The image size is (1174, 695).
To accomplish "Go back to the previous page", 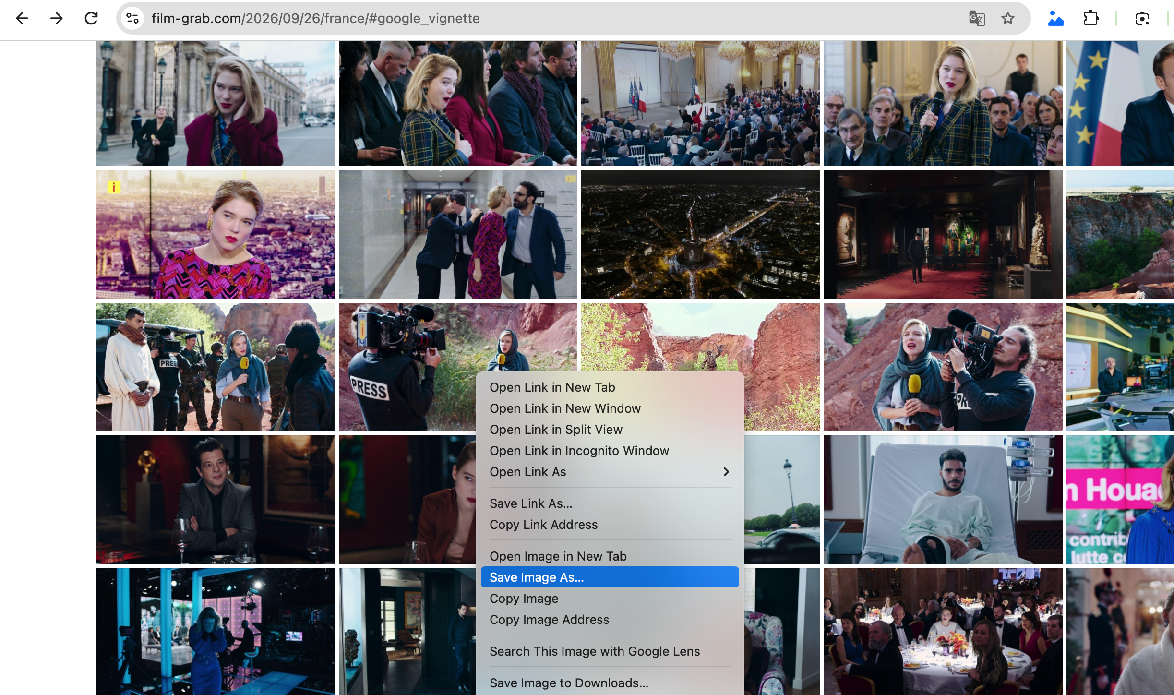I will 22,18.
